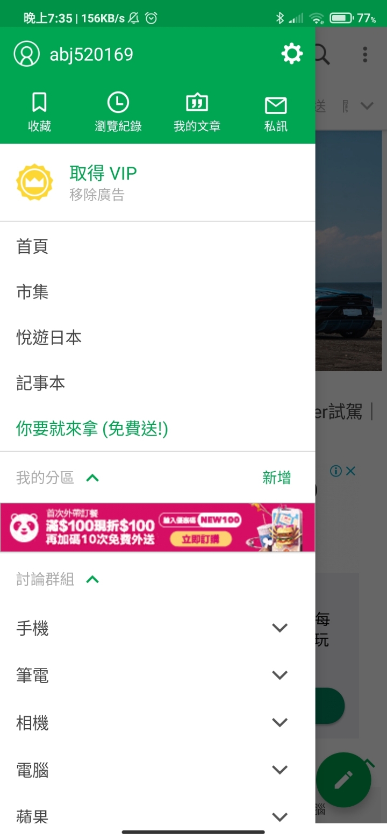Image resolution: width=387 pixels, height=839 pixels.
Task: Tap the foodpanda banner ad
Action: 157,527
